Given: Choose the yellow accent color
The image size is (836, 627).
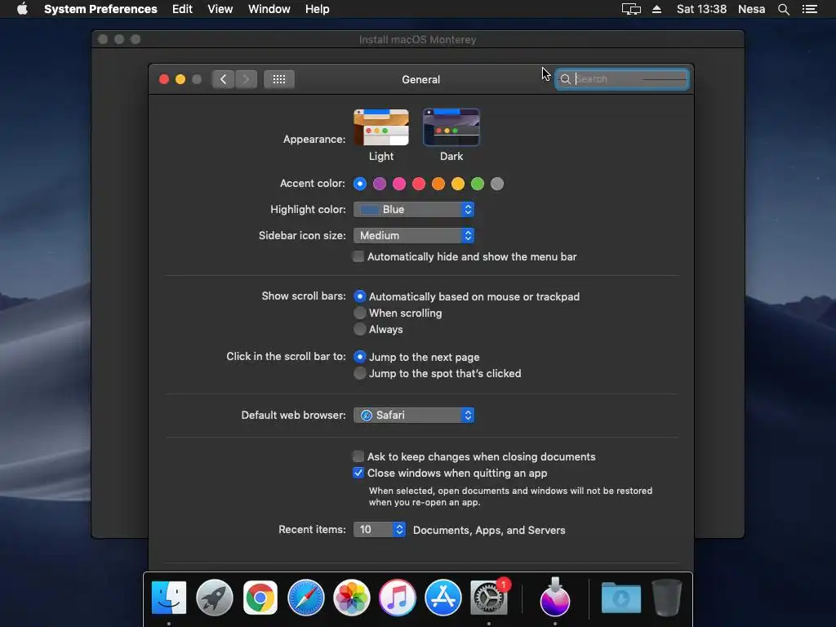Looking at the screenshot, I should [458, 184].
